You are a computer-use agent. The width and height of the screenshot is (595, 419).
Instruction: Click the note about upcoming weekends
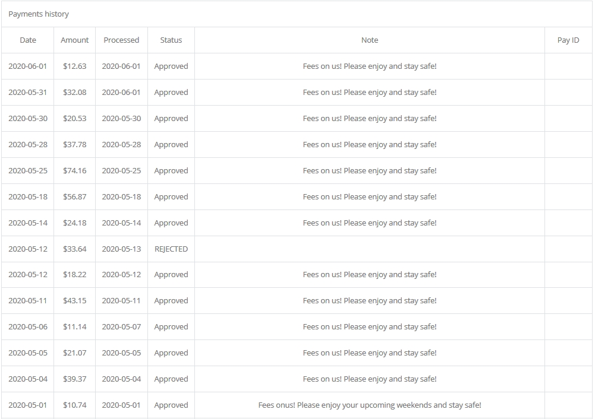pyautogui.click(x=370, y=405)
